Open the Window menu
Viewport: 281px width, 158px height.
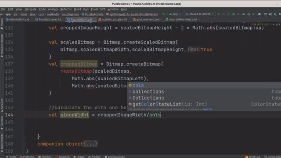(113, 9)
